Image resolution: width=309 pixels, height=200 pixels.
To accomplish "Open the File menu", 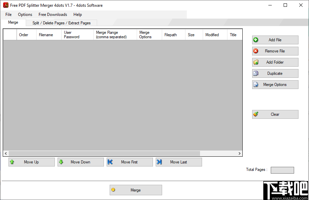I will [8, 15].
